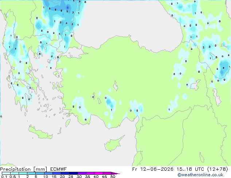This screenshot has width=231, height=178.
Task: Pick the 0.5–1 mm legend swatch
Action: [x=15, y=173]
